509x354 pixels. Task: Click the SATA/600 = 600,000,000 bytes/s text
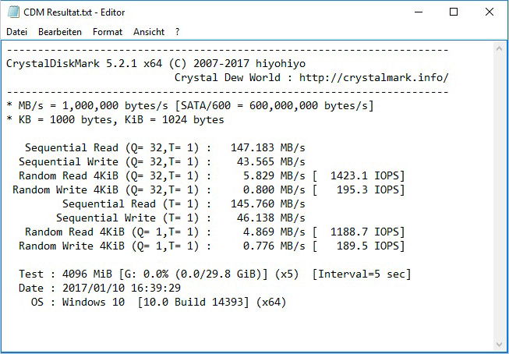tap(274, 105)
